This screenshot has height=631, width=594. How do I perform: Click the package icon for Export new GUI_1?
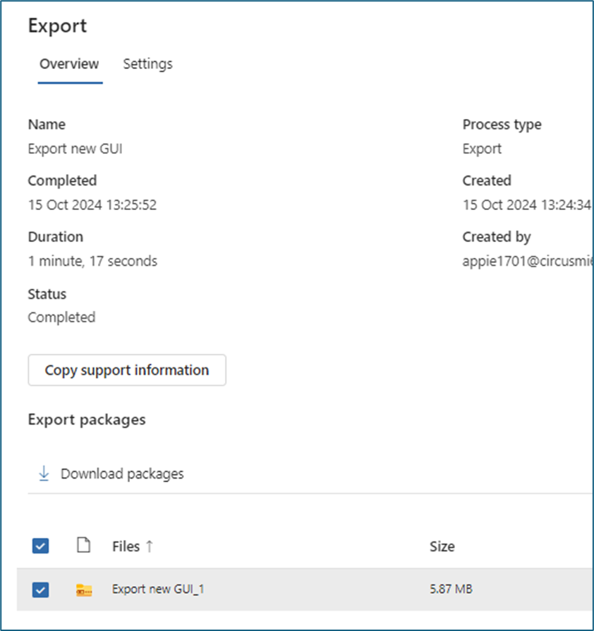pyautogui.click(x=84, y=590)
